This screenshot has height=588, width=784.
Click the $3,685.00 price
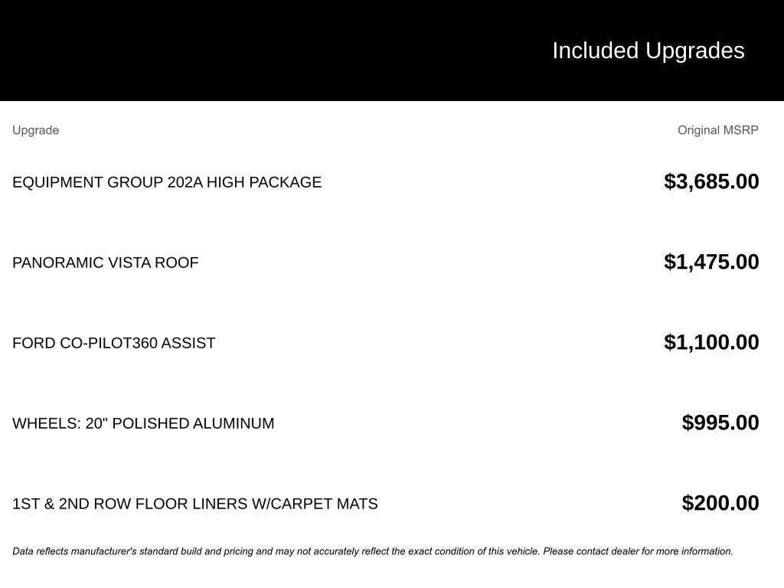(711, 181)
